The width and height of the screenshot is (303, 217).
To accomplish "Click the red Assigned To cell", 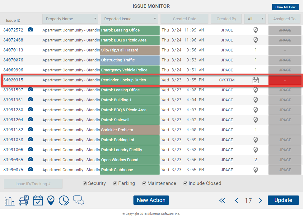I will 285,80.
